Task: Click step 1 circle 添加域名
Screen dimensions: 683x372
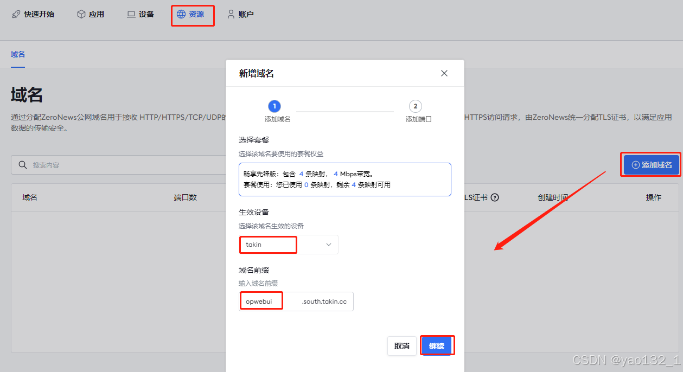Action: click(x=275, y=106)
